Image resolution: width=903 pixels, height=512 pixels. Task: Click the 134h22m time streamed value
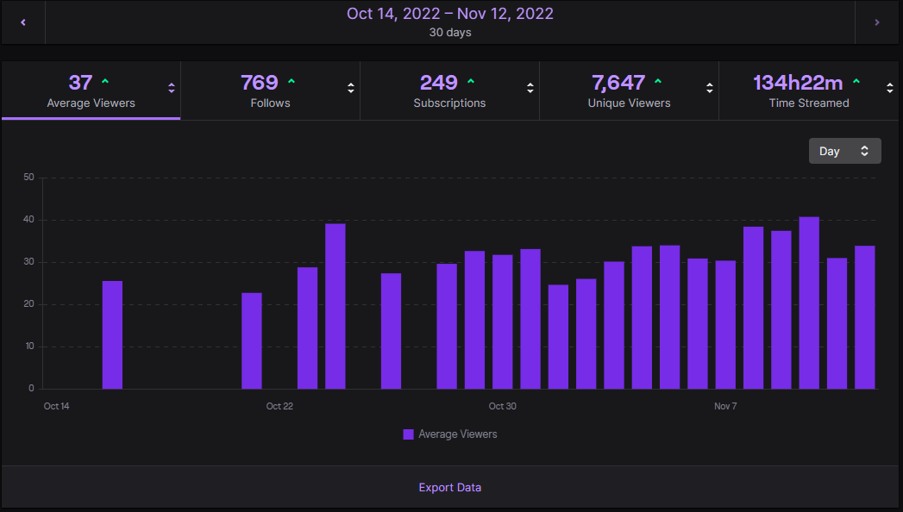[x=798, y=83]
